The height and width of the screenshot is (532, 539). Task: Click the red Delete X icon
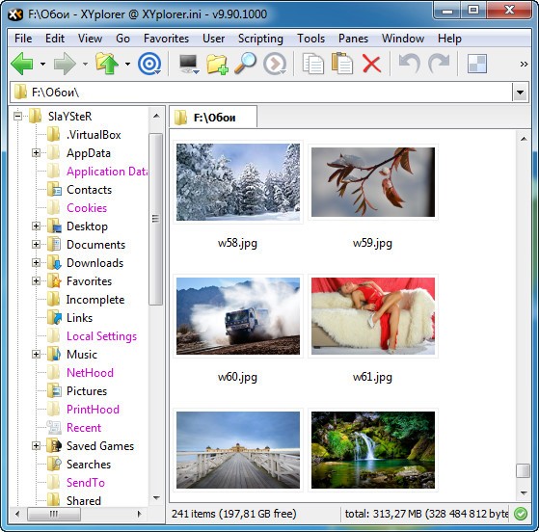(x=371, y=64)
